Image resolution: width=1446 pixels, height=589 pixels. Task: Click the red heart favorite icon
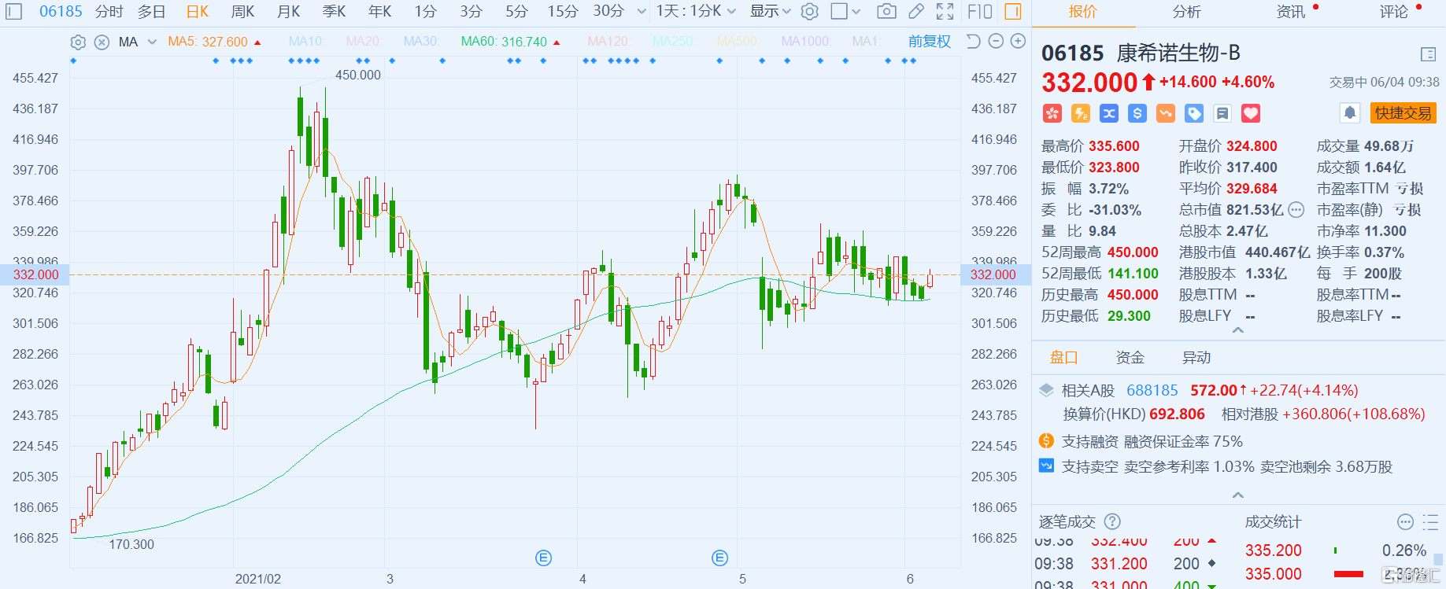click(1251, 113)
